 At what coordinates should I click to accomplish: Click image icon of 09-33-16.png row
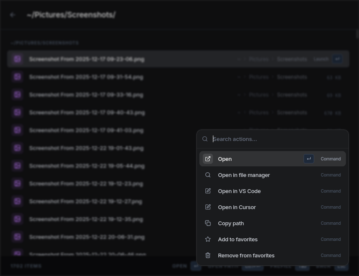click(17, 95)
